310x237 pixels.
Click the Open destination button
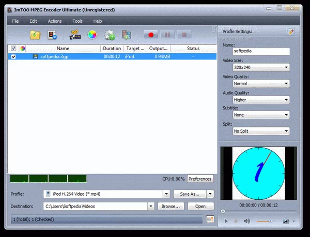pyautogui.click(x=200, y=206)
